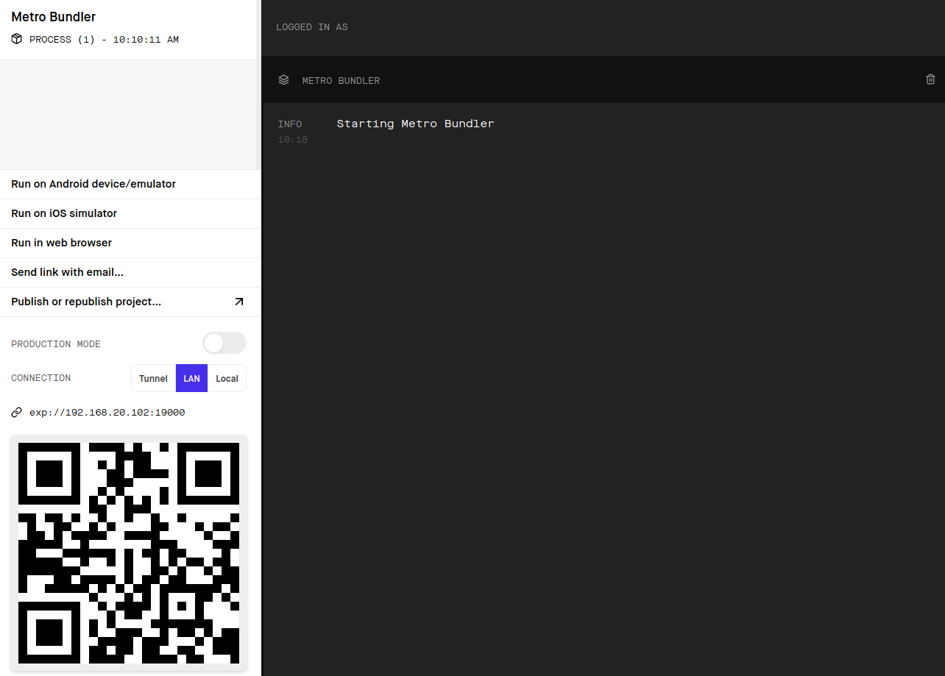Choose Run on iOS simulator
The width and height of the screenshot is (945, 676).
130,213
